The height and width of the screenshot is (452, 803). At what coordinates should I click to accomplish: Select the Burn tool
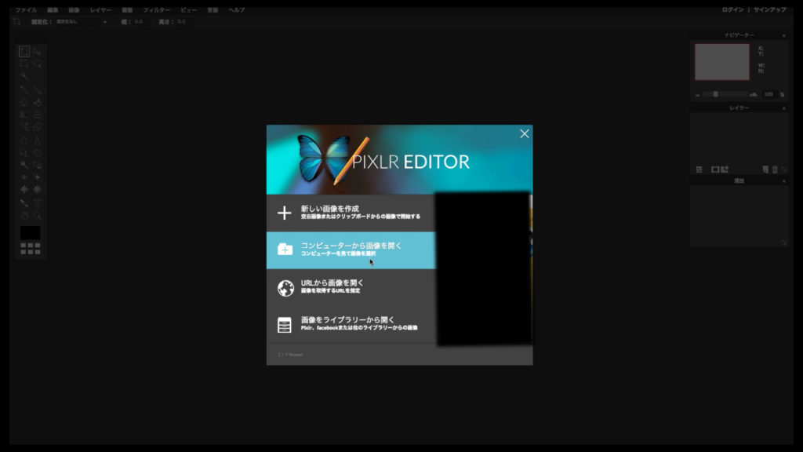coord(38,165)
